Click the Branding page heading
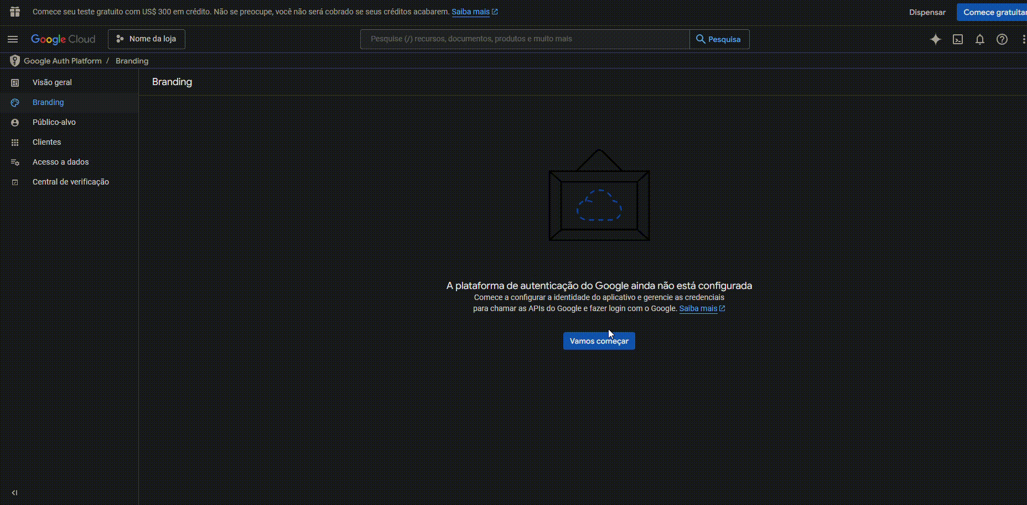Viewport: 1027px width, 505px height. click(172, 82)
